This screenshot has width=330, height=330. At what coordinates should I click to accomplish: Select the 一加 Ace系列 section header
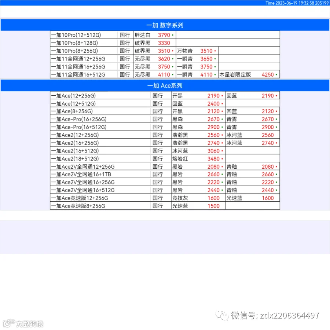165,85
